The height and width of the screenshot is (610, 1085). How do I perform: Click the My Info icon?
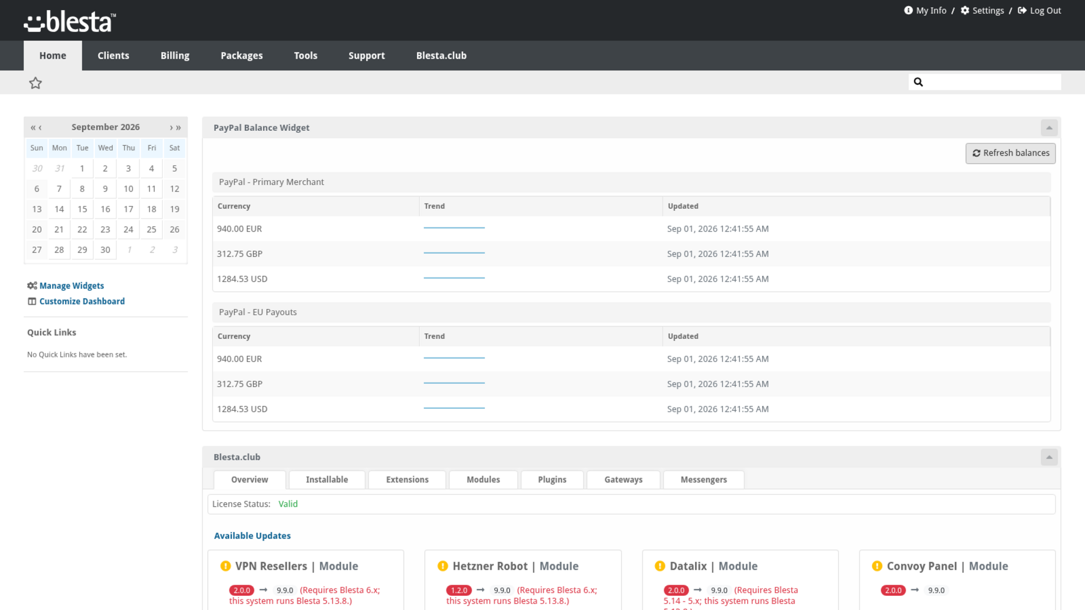click(x=908, y=10)
